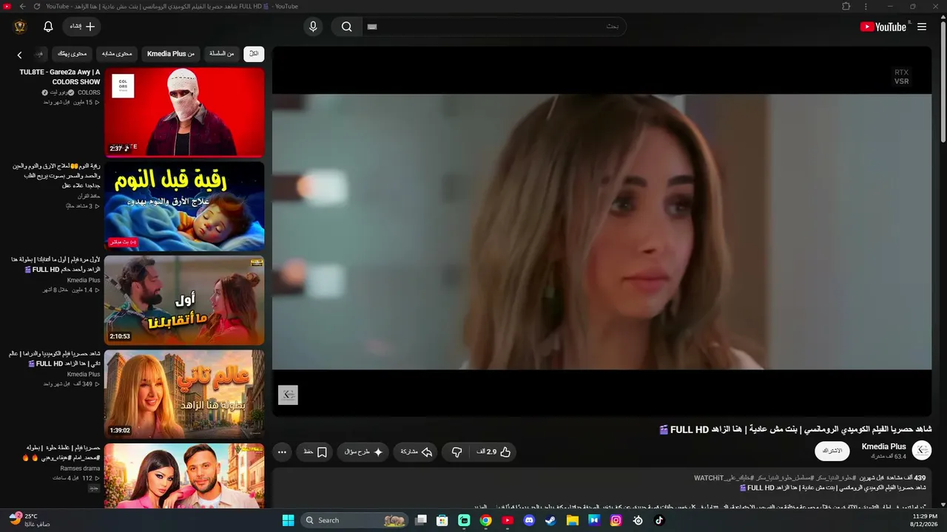The image size is (947, 532).
Task: Click the magnifier search button
Action: (347, 27)
